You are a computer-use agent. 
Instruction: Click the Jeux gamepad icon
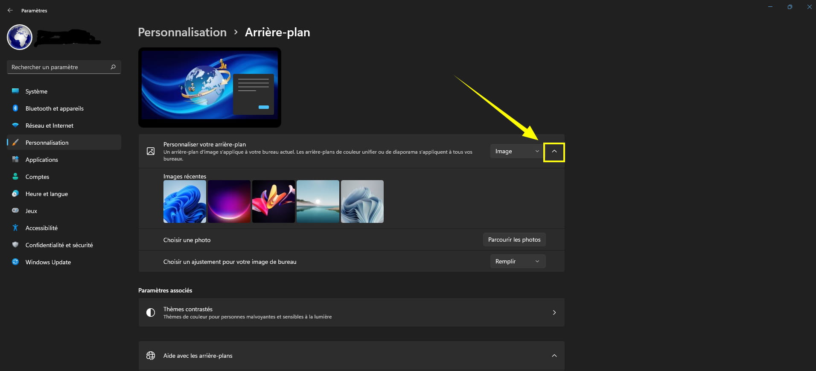pyautogui.click(x=15, y=210)
